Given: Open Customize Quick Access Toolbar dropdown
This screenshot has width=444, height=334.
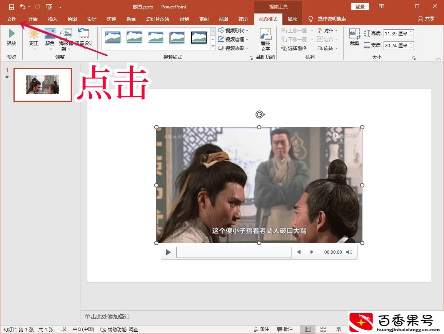Looking at the screenshot, I should point(60,7).
